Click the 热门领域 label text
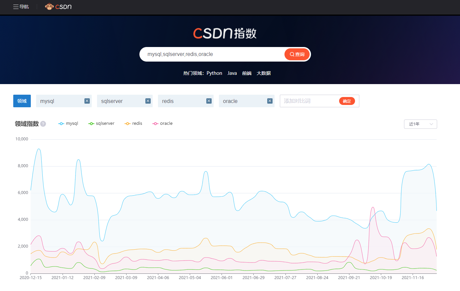The height and width of the screenshot is (291, 460). tap(193, 73)
